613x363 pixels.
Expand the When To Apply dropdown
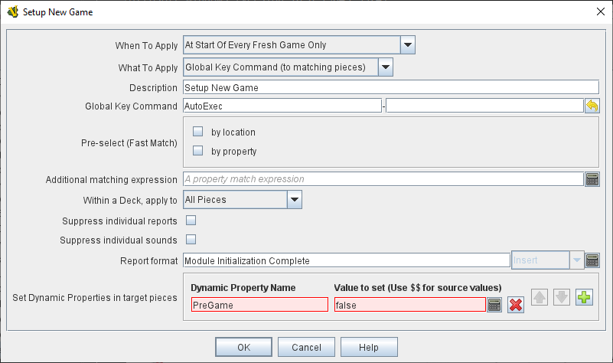[x=408, y=46]
